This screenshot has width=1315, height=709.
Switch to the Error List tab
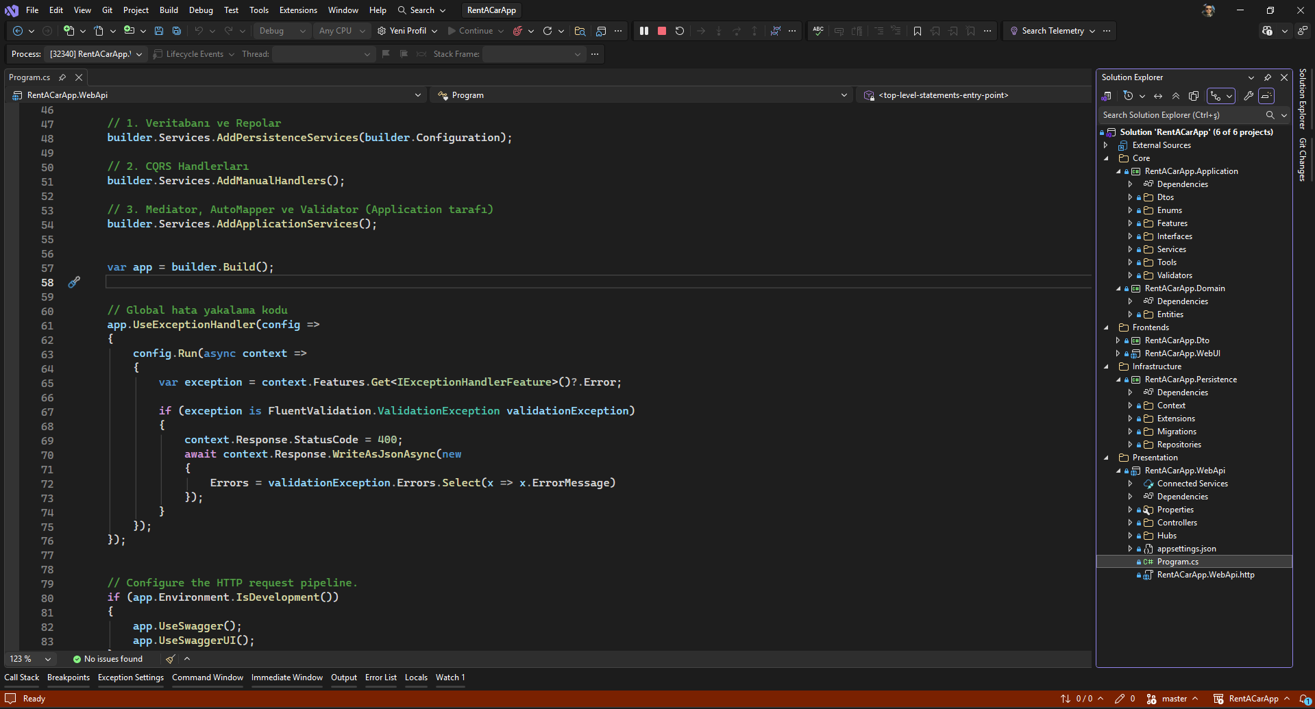(380, 677)
